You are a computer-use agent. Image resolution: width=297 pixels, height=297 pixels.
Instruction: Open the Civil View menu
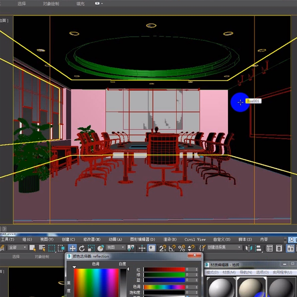pyautogui.click(x=195, y=240)
